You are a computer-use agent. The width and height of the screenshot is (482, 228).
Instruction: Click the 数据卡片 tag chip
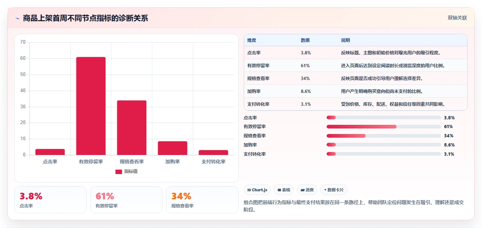(x=334, y=190)
